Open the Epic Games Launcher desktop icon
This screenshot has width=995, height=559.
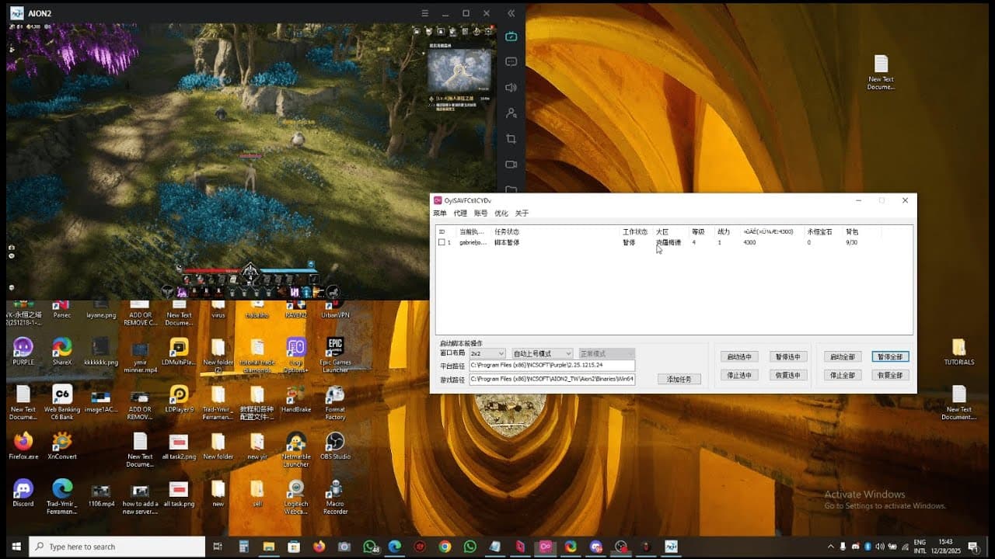click(335, 354)
